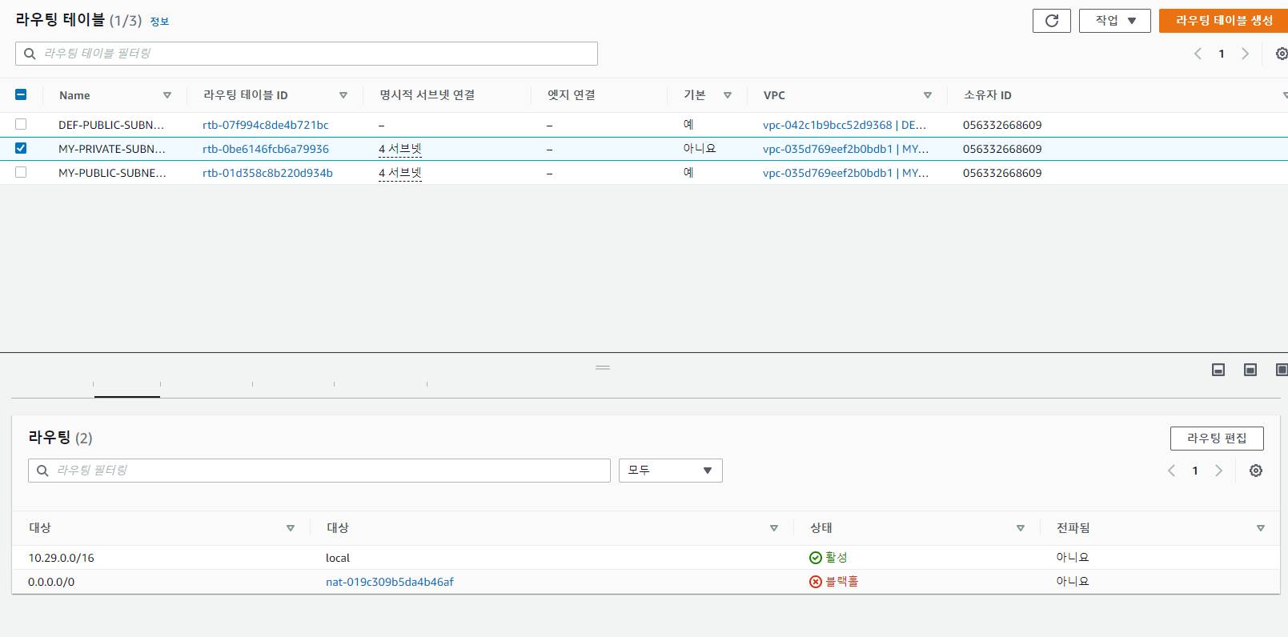
Task: Sort by 라우팅 테이블 ID column arrow
Action: [343, 95]
